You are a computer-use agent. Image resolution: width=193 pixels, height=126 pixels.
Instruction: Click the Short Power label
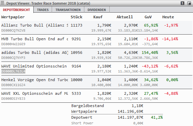pos(82,123)
